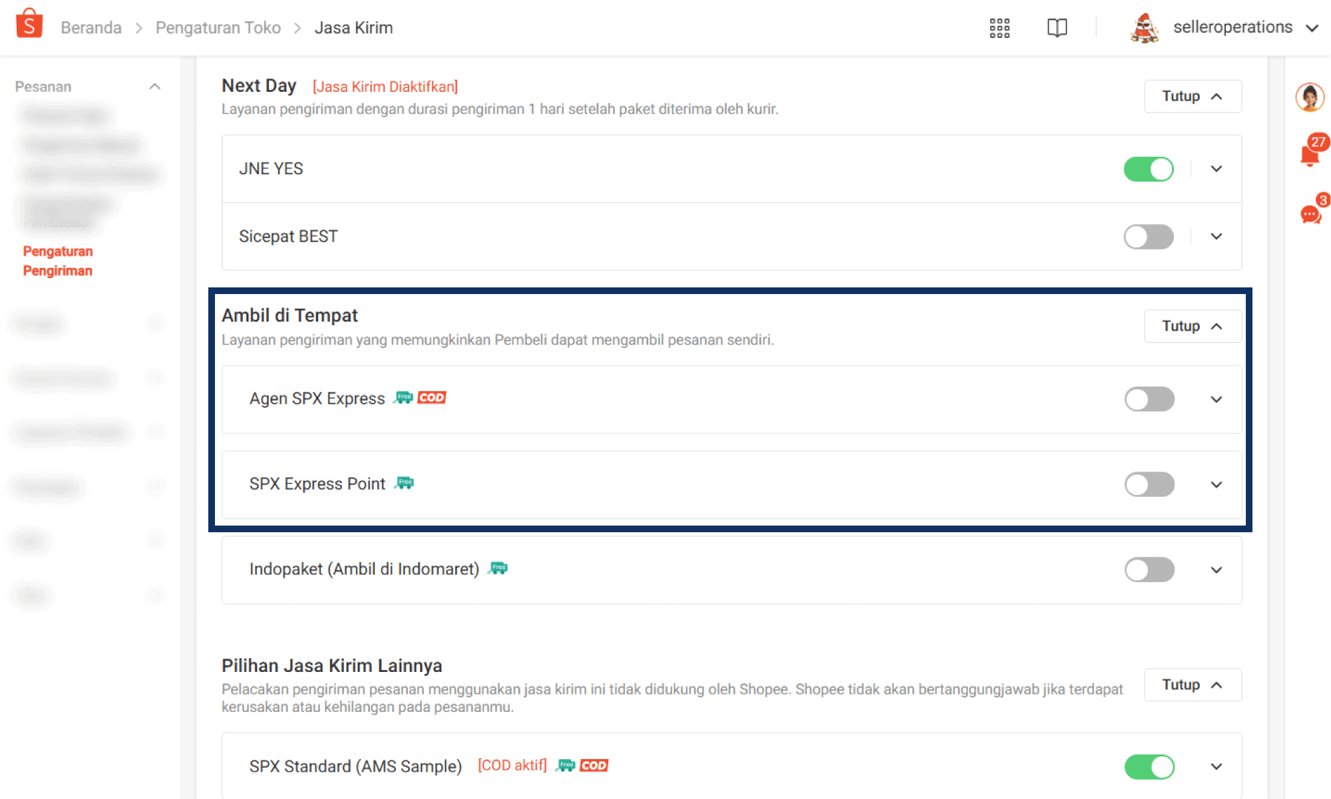Open the apps grid menu icon

(x=1000, y=28)
